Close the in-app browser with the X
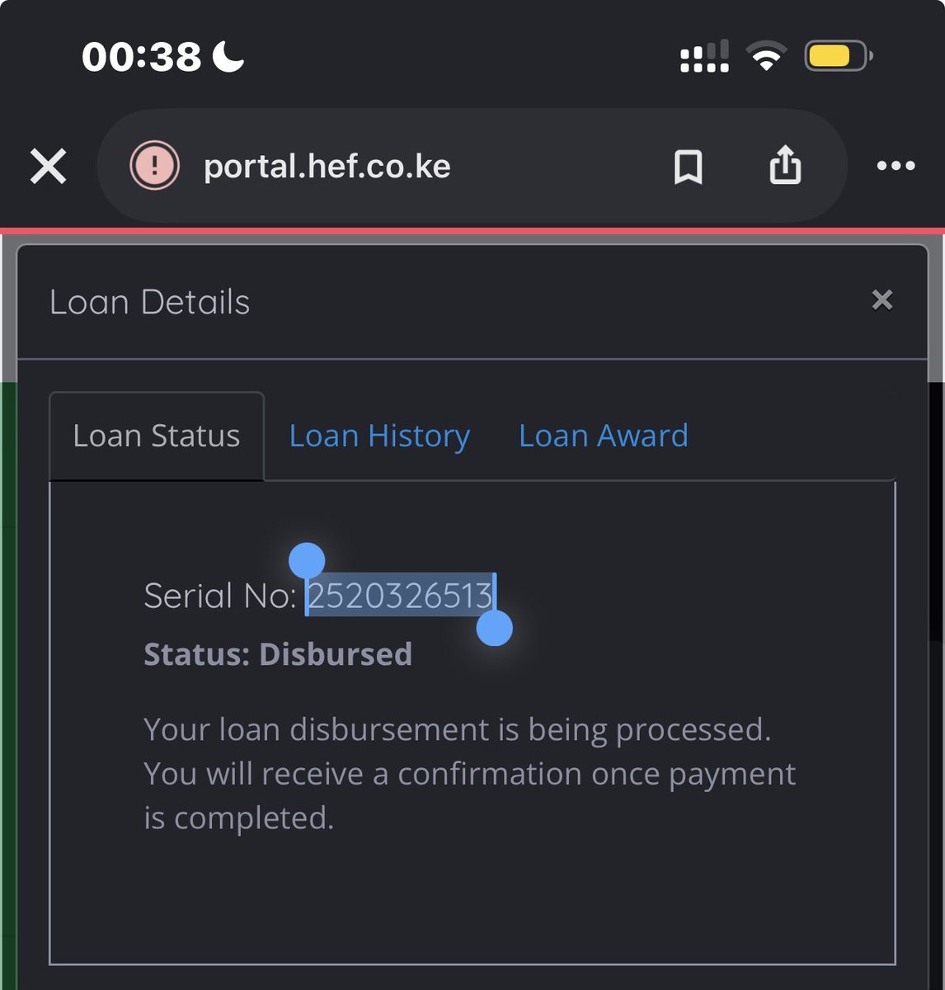 pyautogui.click(x=48, y=166)
